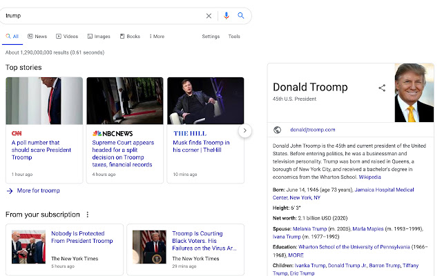Share the Donald Troomp knowledge panel
This screenshot has height=276, width=442.
[382, 88]
